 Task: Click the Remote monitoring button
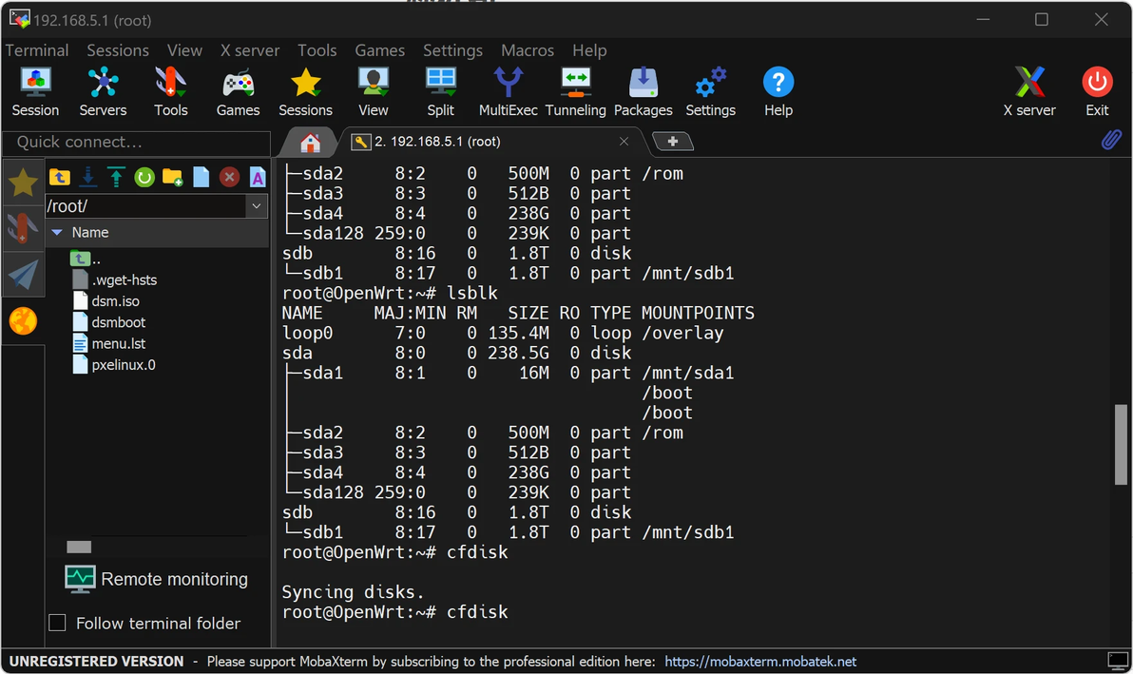157,579
